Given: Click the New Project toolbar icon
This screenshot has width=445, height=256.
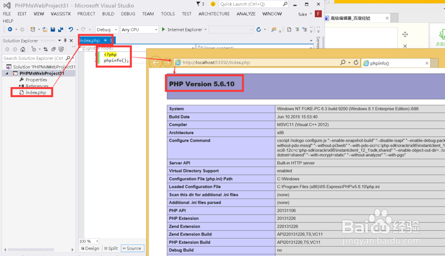Looking at the screenshot, I should tap(32, 29).
